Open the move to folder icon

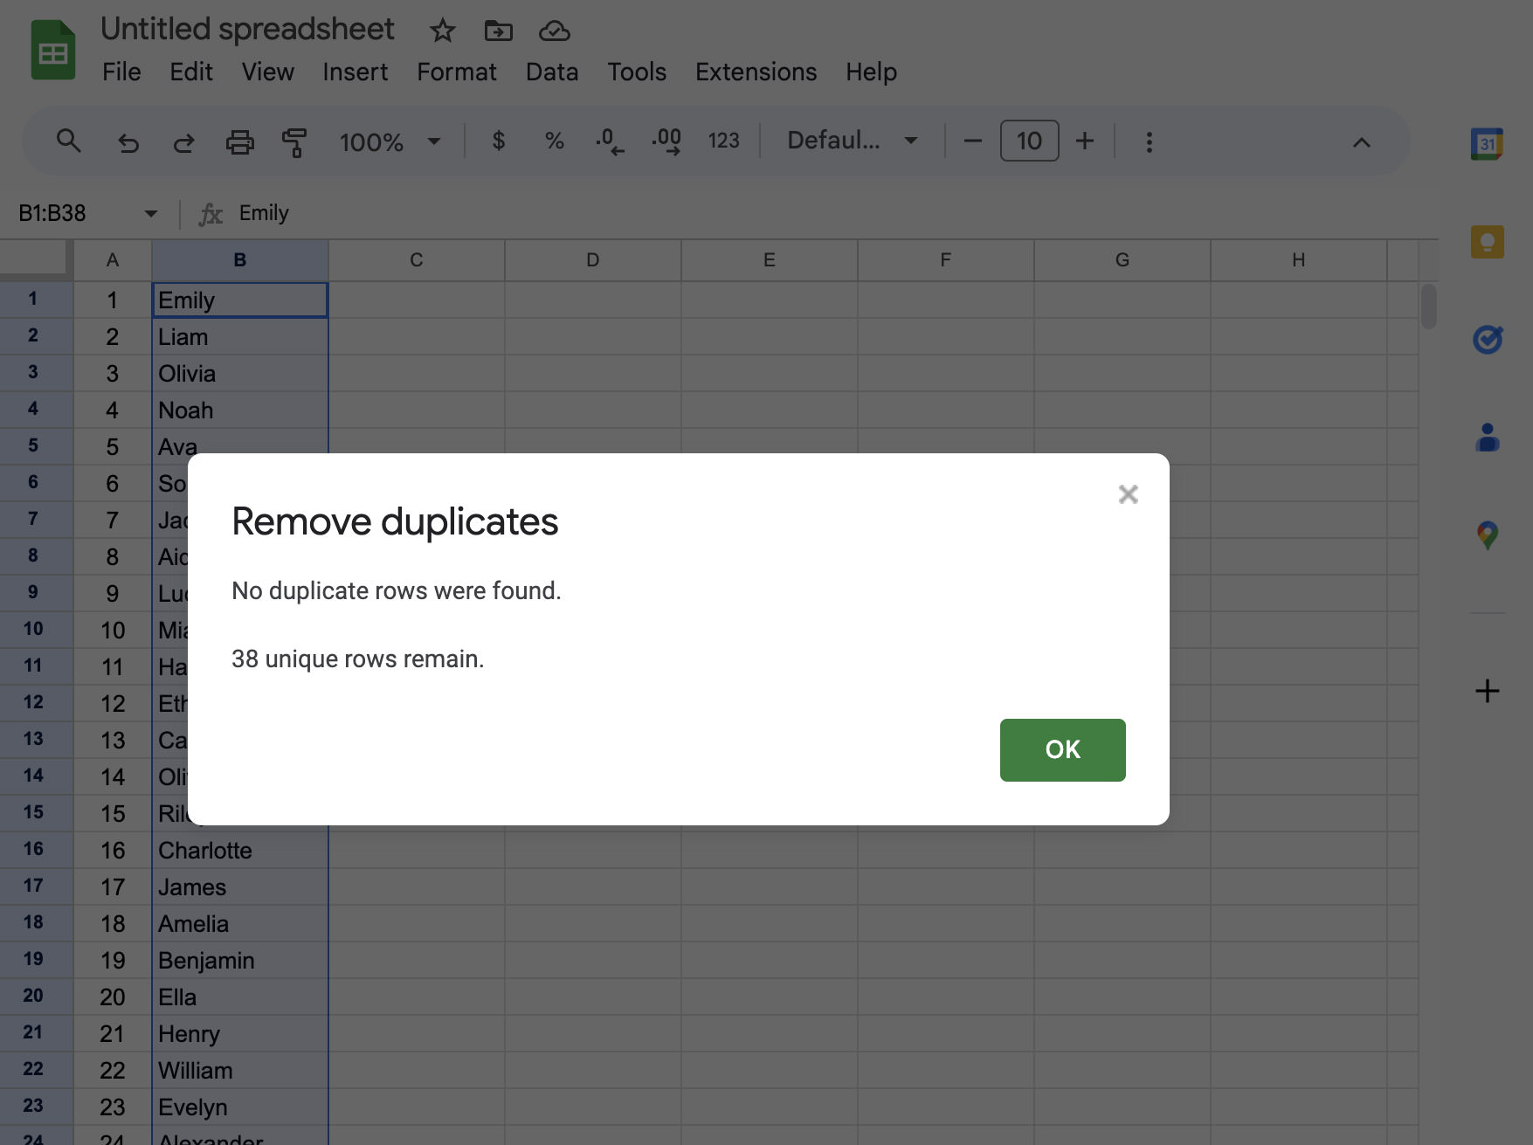pos(498,31)
